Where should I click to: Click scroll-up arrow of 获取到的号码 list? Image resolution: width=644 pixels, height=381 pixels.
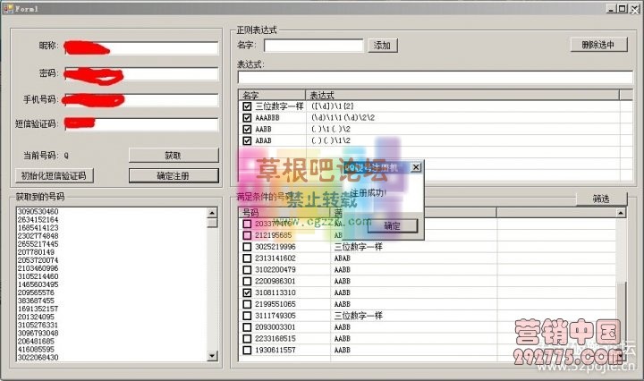(212, 212)
